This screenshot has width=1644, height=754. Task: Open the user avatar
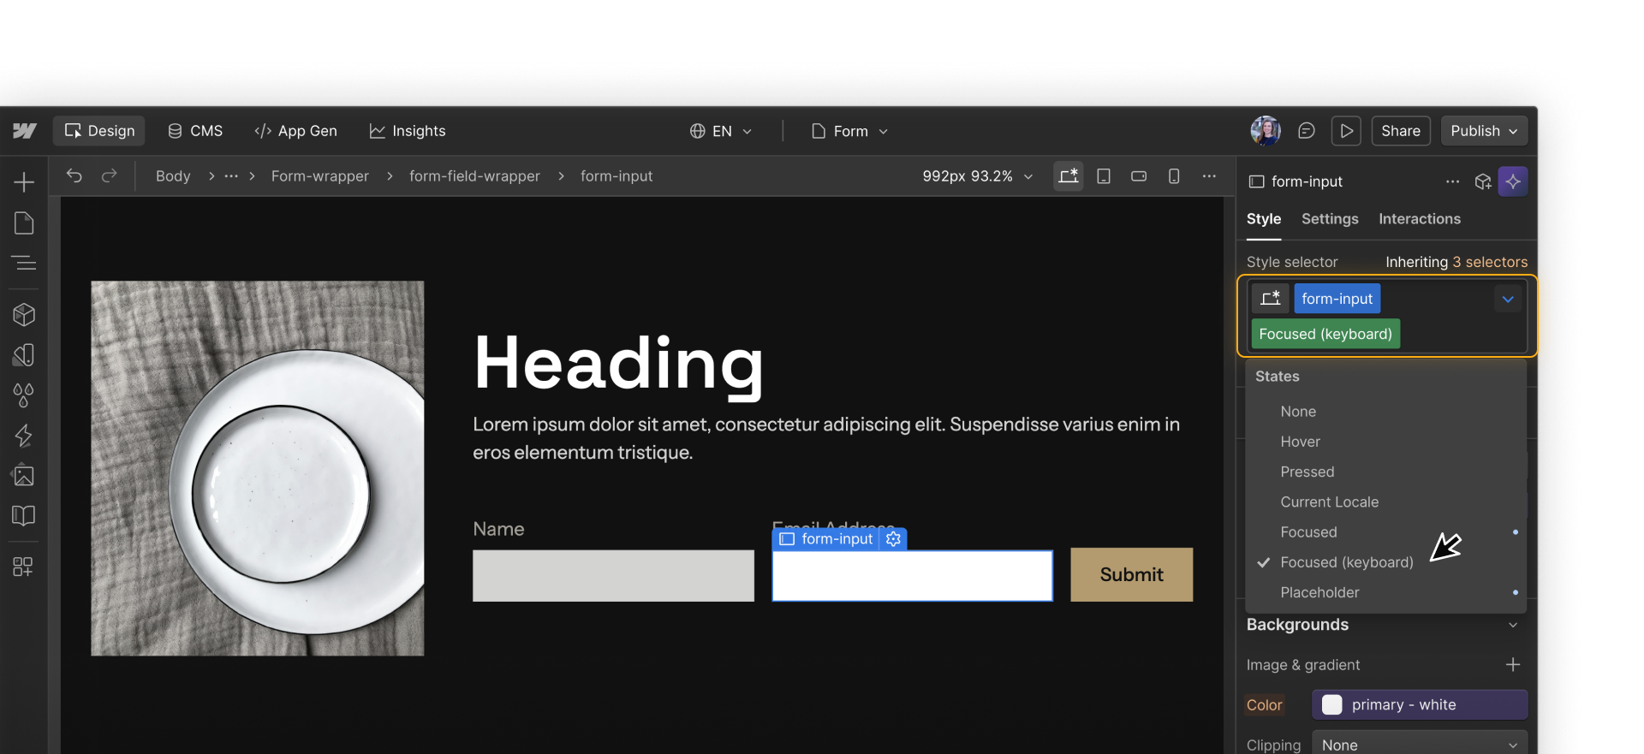(x=1266, y=131)
